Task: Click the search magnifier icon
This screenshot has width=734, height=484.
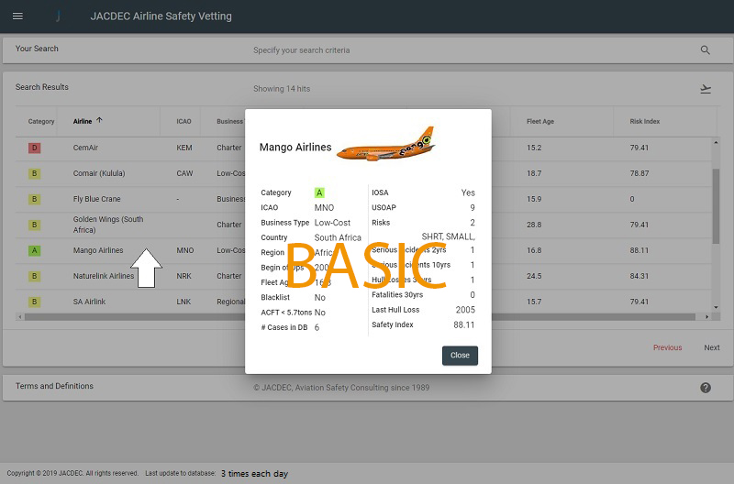Action: click(x=705, y=50)
